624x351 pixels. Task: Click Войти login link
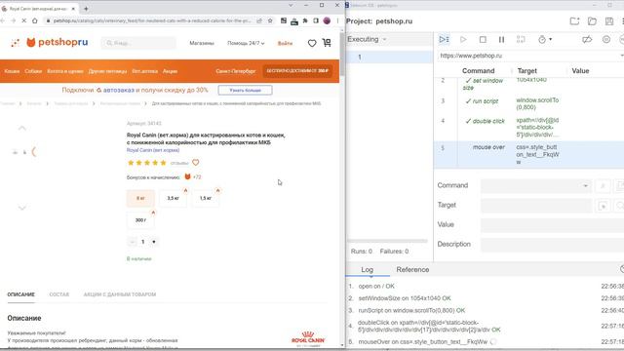pos(285,43)
